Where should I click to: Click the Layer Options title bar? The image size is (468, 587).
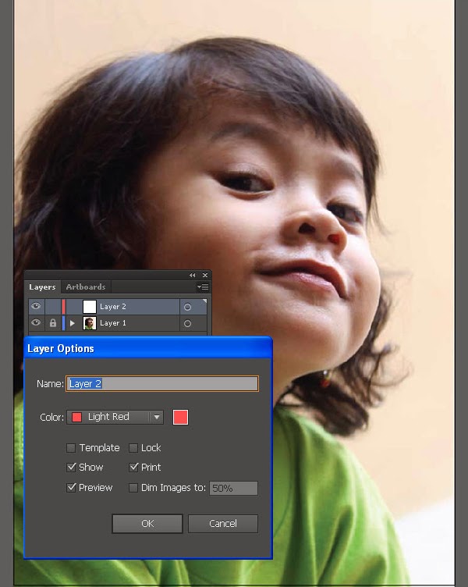[148, 348]
